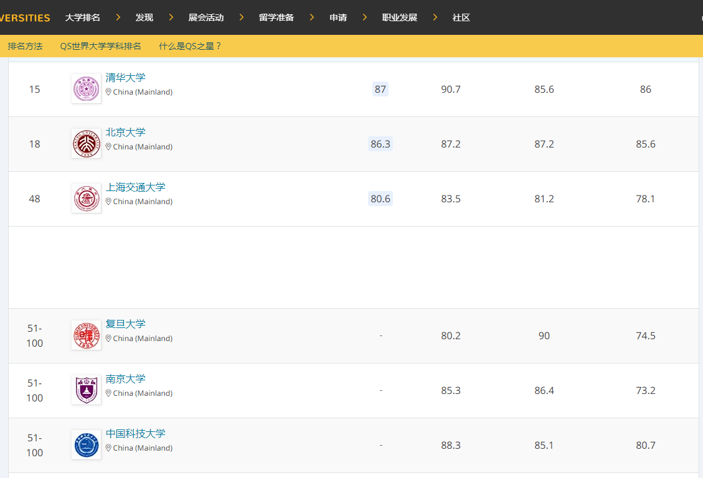The image size is (703, 478).
Task: Click China (Mainland) under 清华大学
Action: [x=143, y=92]
